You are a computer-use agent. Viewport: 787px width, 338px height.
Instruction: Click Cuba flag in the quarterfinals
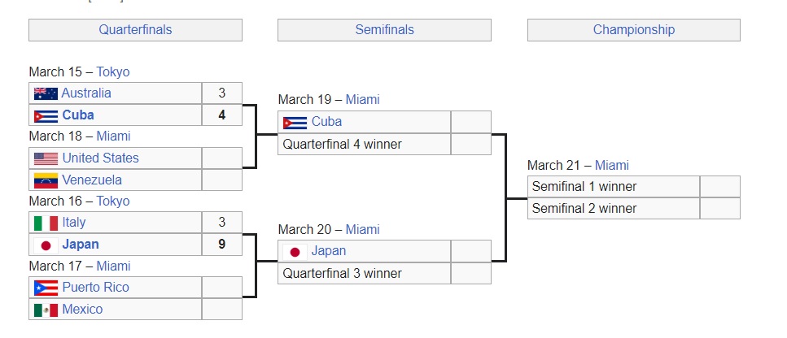pyautogui.click(x=46, y=115)
